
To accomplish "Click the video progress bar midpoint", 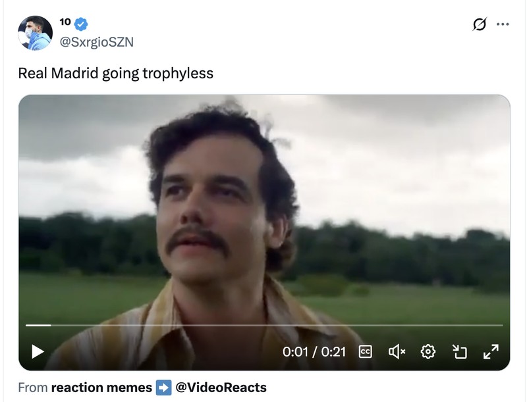I will [x=263, y=325].
